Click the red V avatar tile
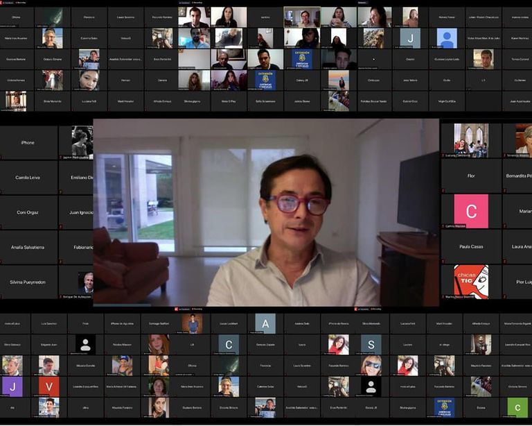Screen dimensions: 532x426 [49, 386]
